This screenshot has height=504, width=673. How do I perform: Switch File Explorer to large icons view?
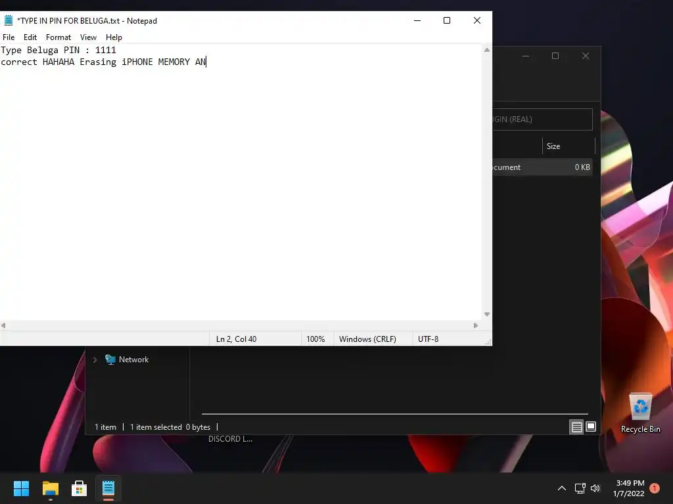(591, 427)
